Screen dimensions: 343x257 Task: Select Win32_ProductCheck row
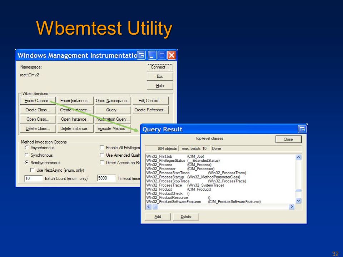[220, 193]
